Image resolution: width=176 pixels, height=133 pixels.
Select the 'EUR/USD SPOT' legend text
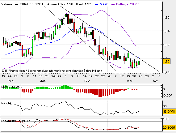tap(31, 4)
